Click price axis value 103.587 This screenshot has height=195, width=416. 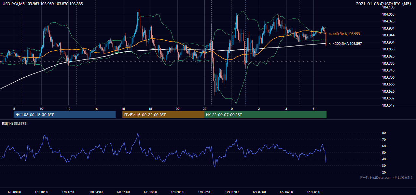pyautogui.click(x=388, y=98)
